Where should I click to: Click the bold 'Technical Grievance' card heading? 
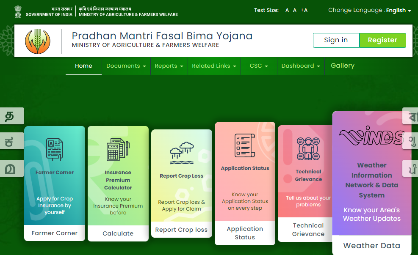coord(308,175)
